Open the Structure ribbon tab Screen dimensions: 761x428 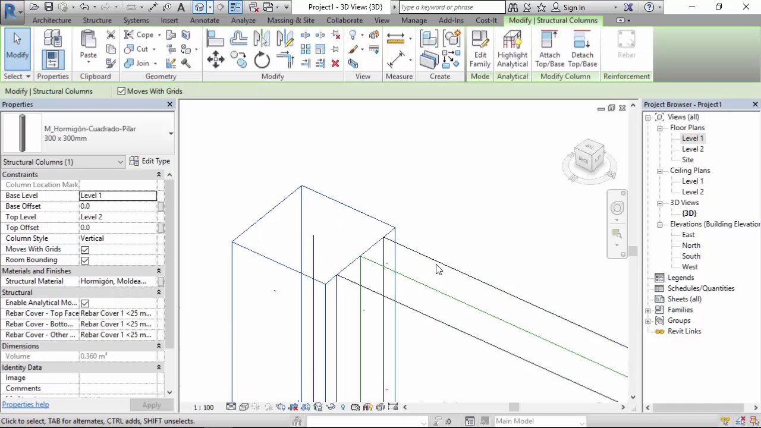coord(97,20)
